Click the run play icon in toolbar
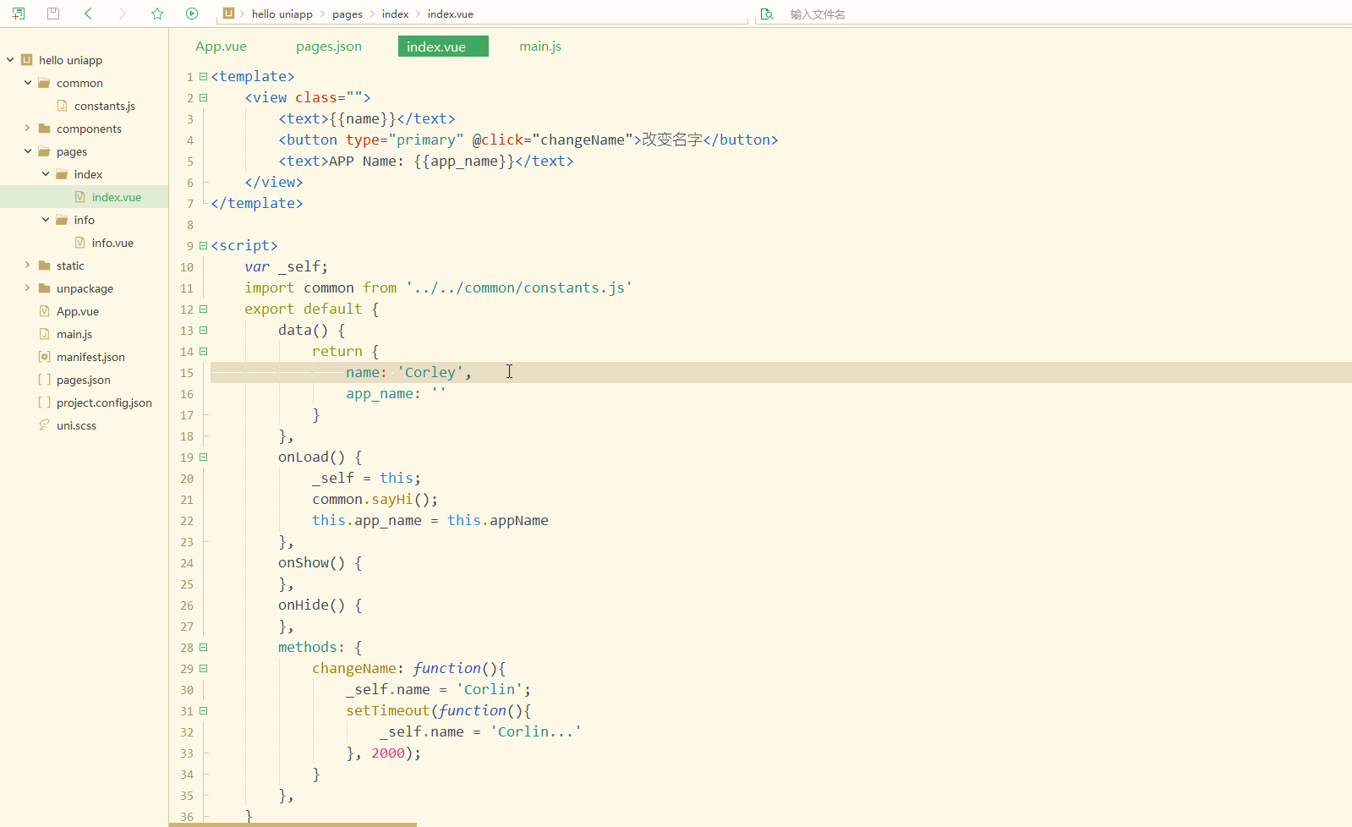The image size is (1352, 827). click(x=192, y=14)
